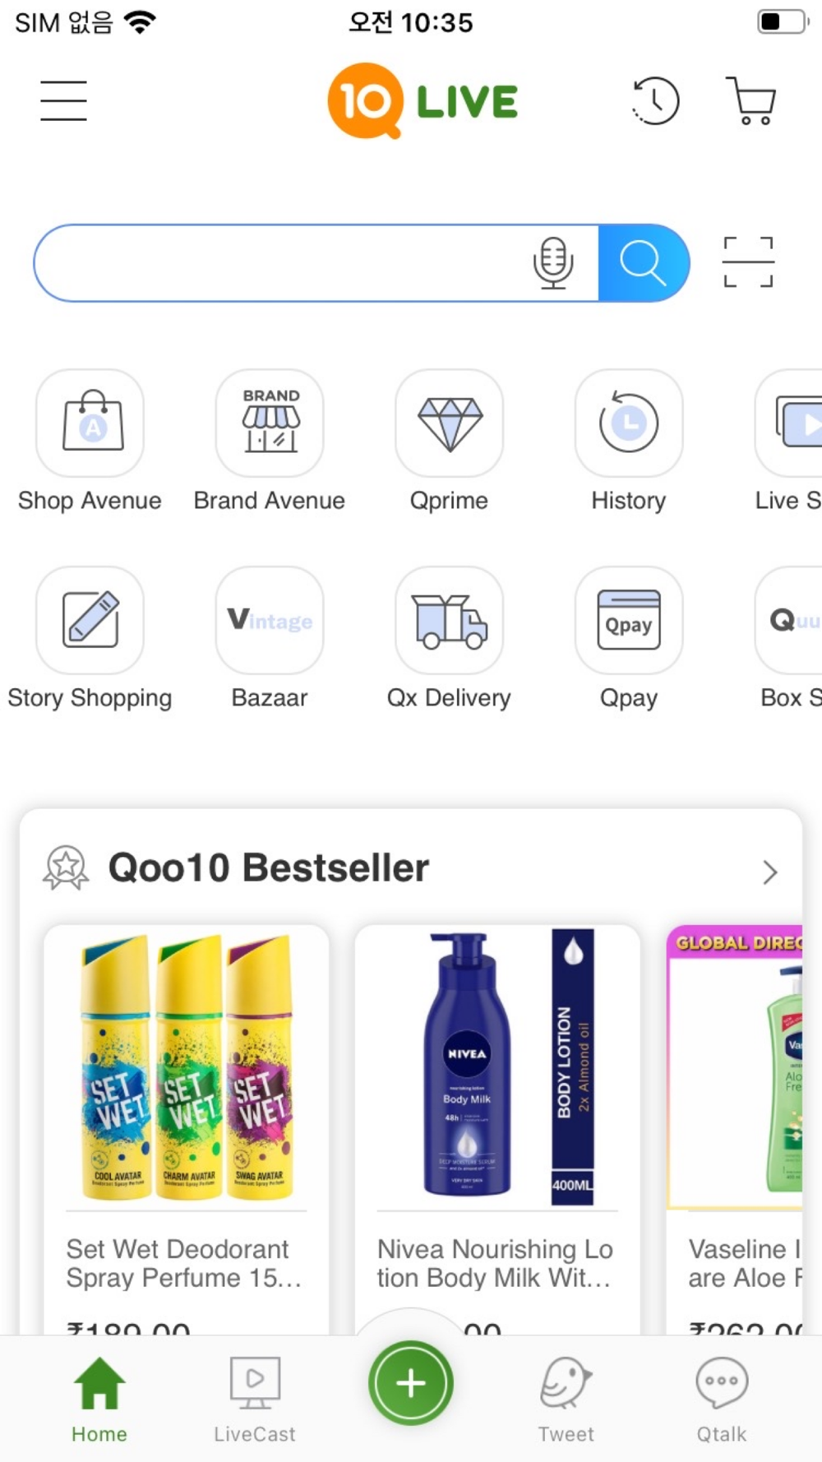The image size is (822, 1462).
Task: Expand Qoo10 Bestseller with the chevron
Action: pyautogui.click(x=769, y=872)
